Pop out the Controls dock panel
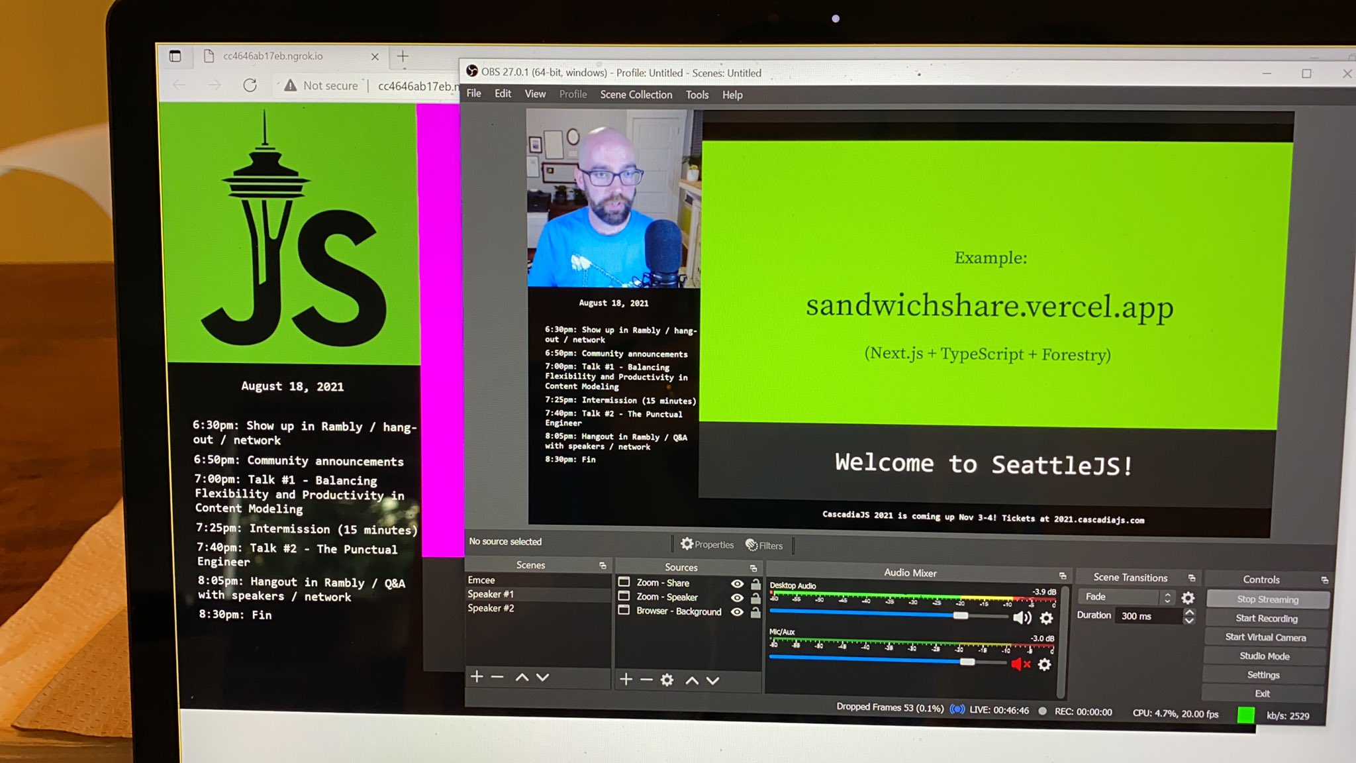The width and height of the screenshot is (1356, 763). (1325, 580)
